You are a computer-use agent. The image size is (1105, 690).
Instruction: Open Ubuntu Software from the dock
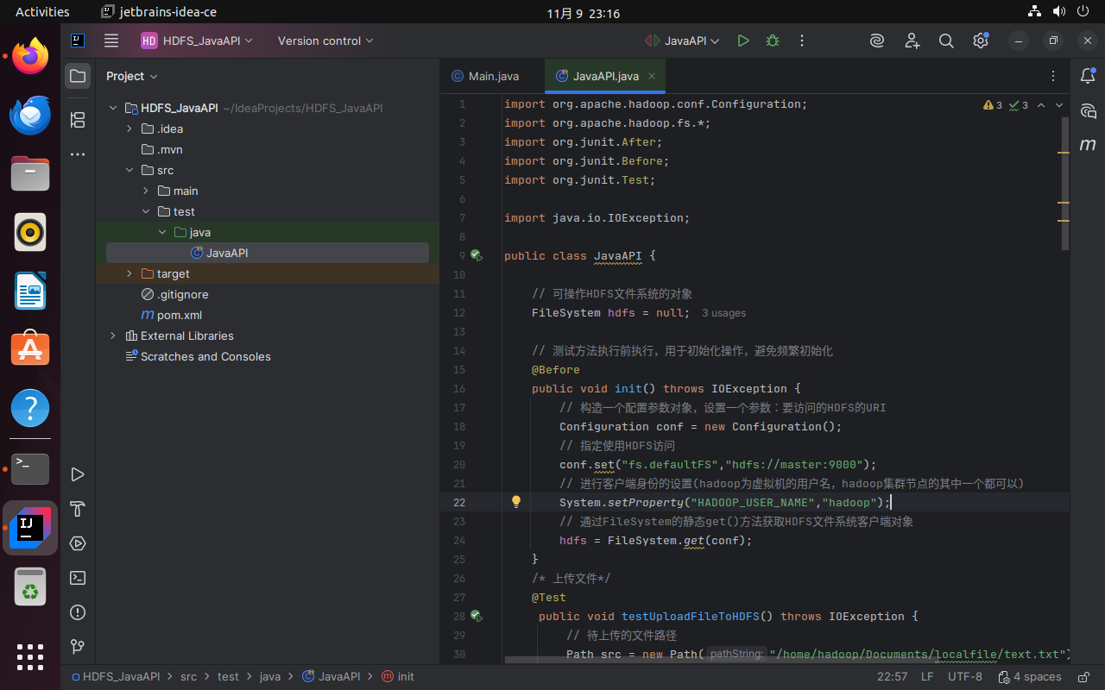tap(30, 349)
